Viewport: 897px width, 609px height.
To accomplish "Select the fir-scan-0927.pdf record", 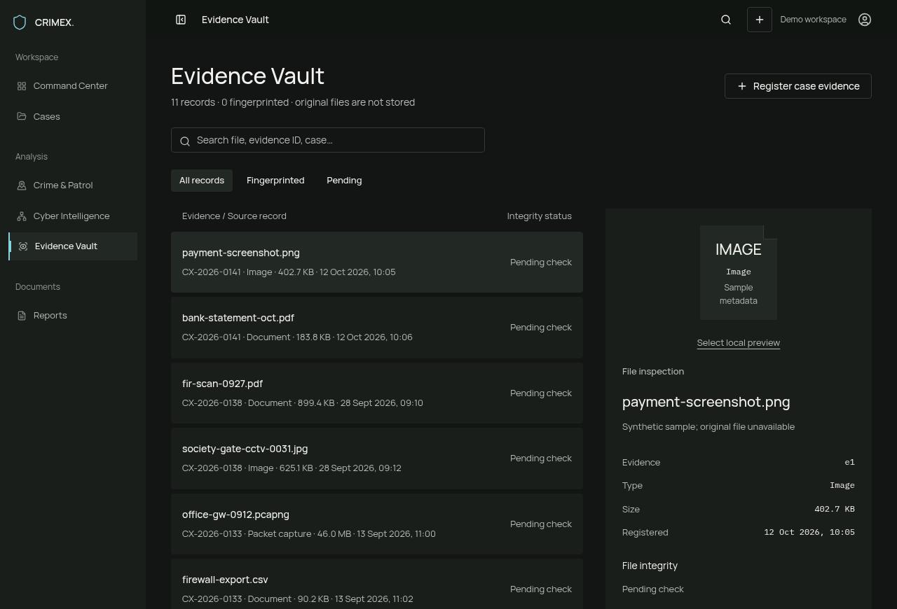I will point(377,393).
